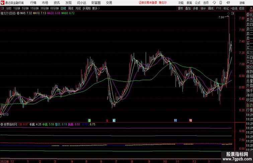Open the 选项 menu
This screenshot has height=163, width=253.
206,3
